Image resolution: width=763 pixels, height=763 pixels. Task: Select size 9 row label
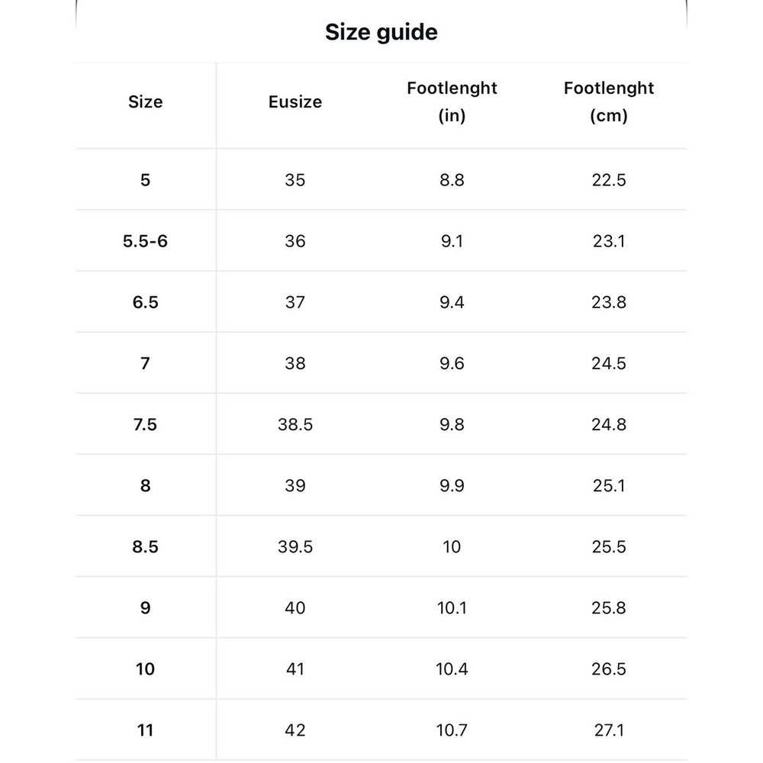pos(146,608)
